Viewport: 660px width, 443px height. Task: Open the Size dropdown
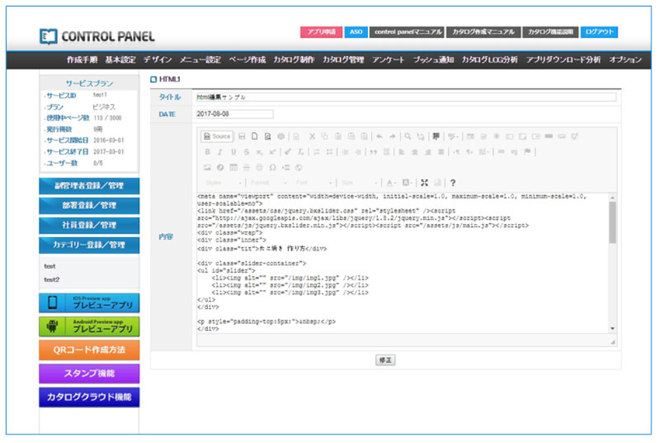360,183
